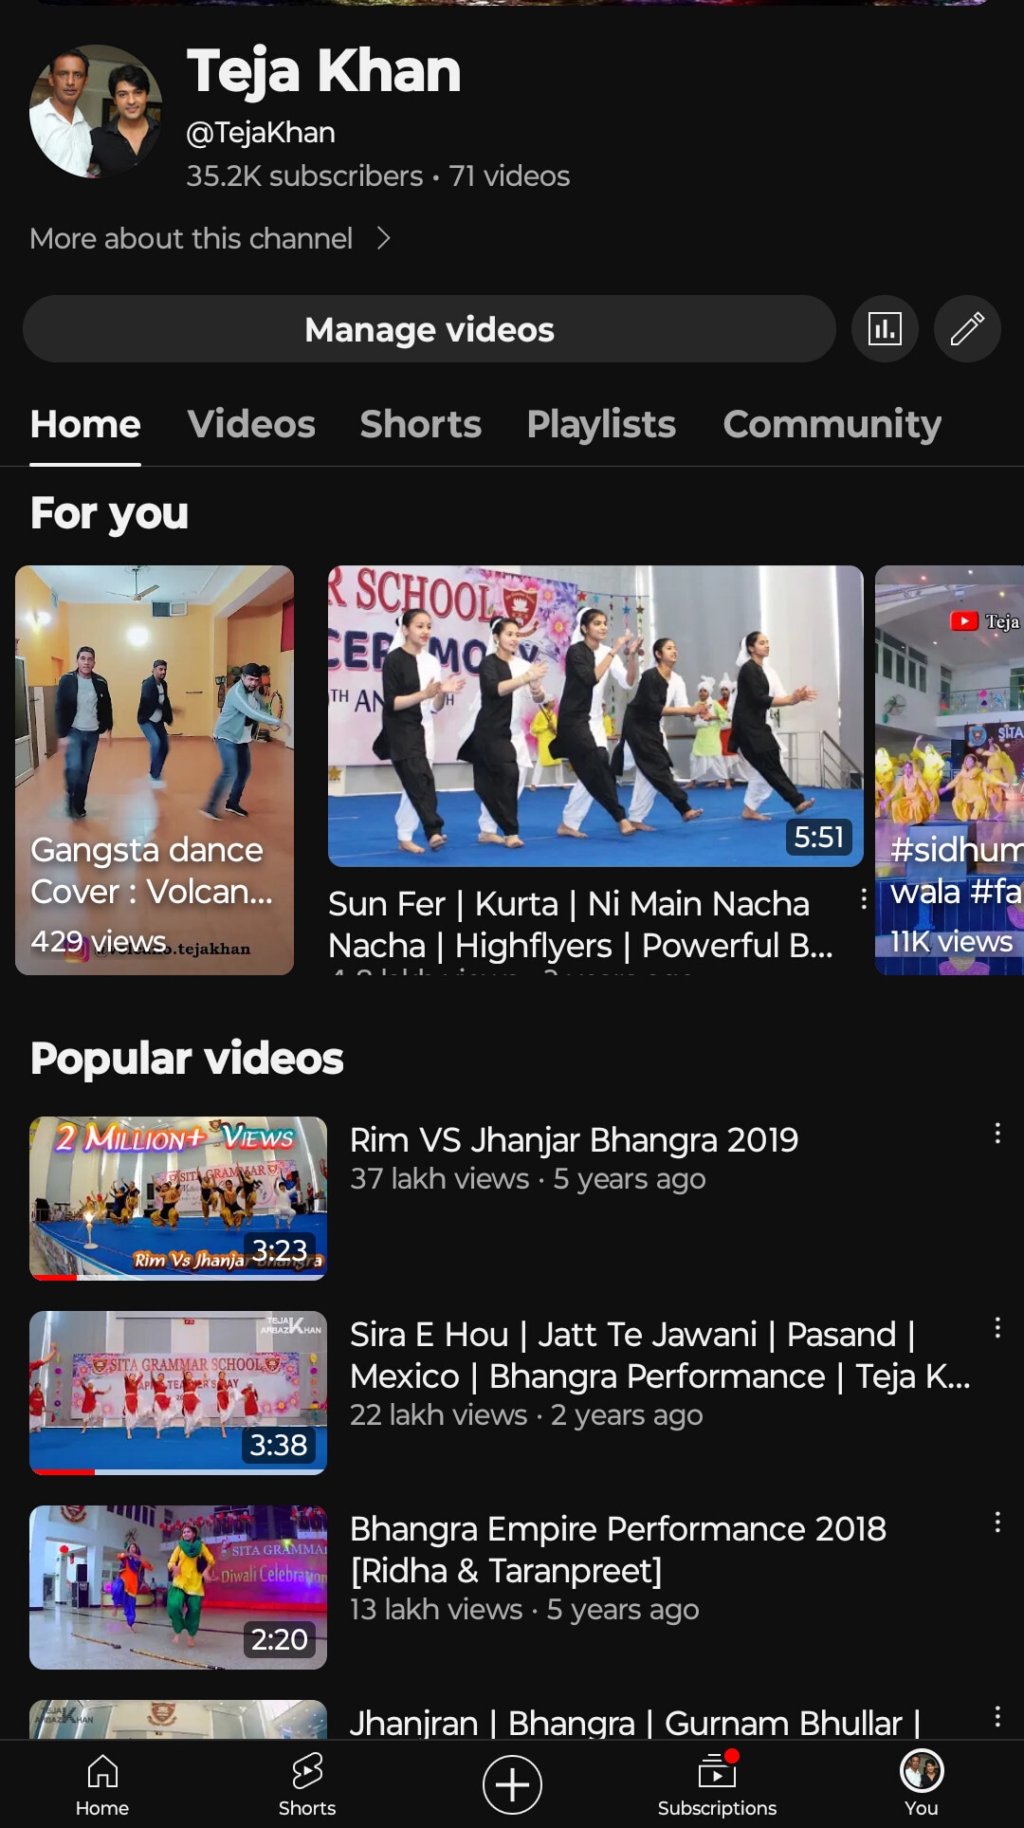The image size is (1024, 1828).
Task: Tap the Teja Khan channel avatar
Action: pos(96,111)
